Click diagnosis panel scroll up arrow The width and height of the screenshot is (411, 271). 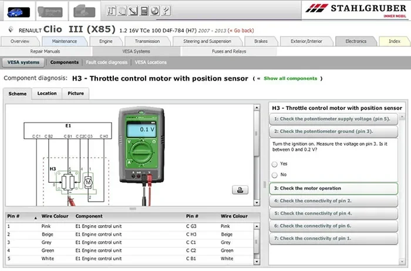point(402,116)
